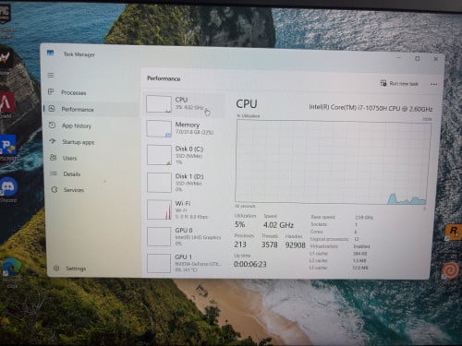Screen dimensions: 462x346
Task: Open the Services page
Action: pyautogui.click(x=93, y=190)
